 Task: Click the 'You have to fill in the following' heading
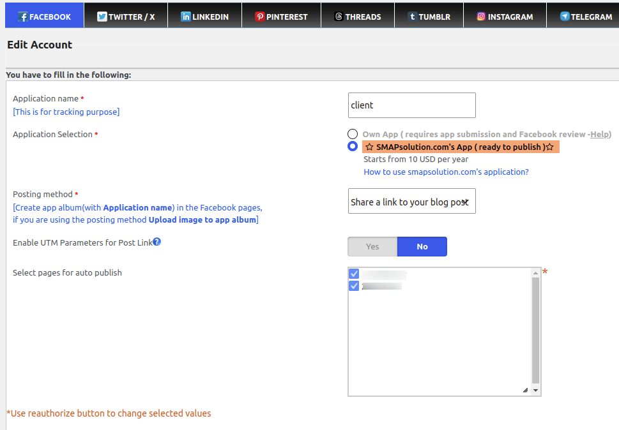[68, 75]
